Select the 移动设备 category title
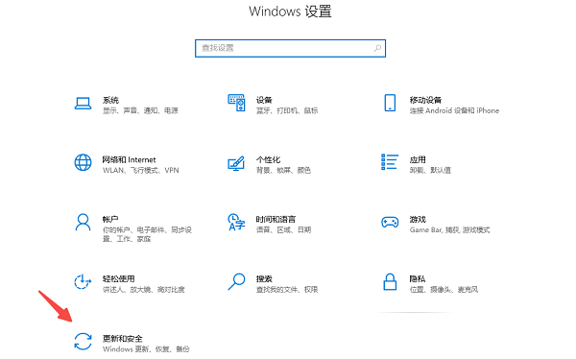 tap(425, 100)
